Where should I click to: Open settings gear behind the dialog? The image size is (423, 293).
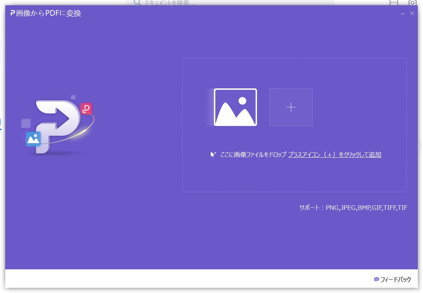pos(412,2)
